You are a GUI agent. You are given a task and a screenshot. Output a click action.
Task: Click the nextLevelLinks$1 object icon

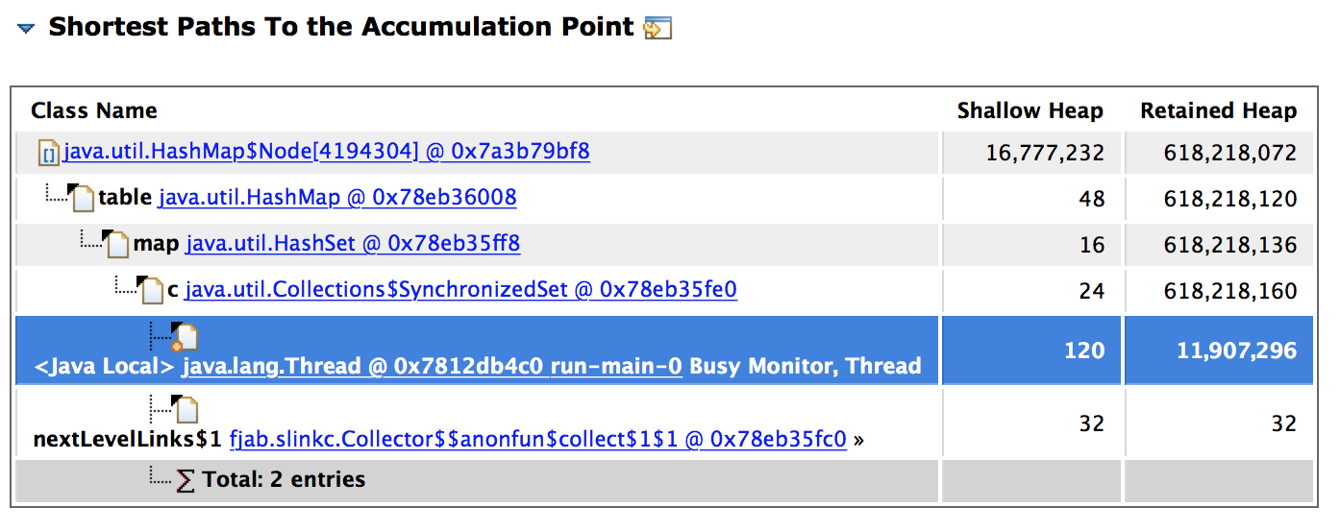tap(187, 410)
